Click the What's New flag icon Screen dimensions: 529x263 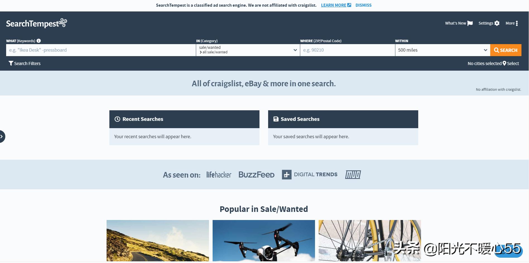click(470, 23)
